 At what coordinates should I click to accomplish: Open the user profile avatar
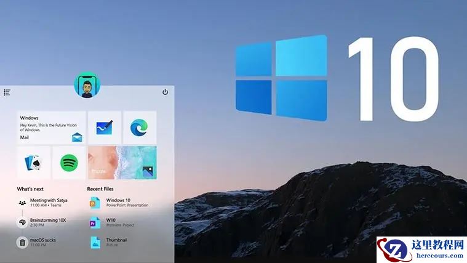click(87, 85)
